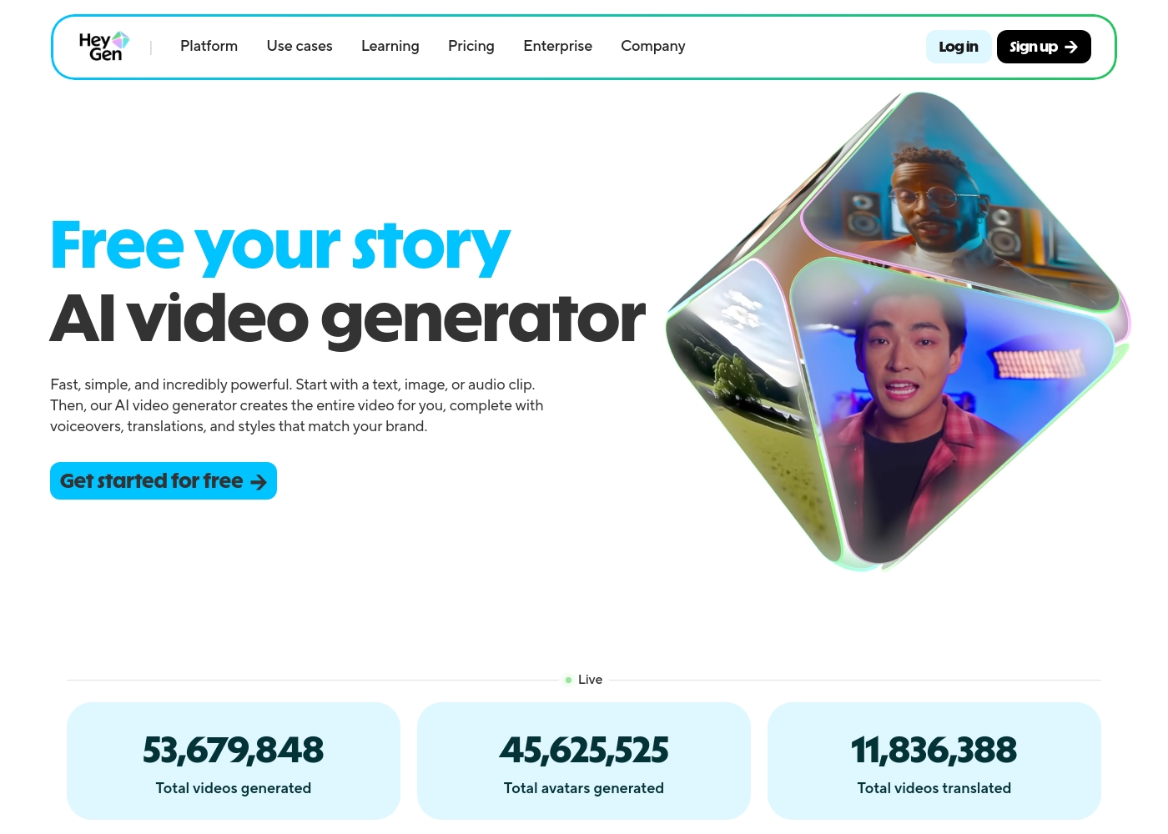Click the Total videos translated card
The image size is (1168, 834).
click(x=934, y=761)
